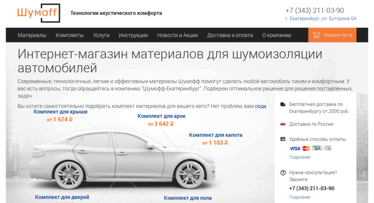Click the Russian flag icon
Image resolution: width=374 pixels, height=203 pixels.
[x=283, y=124]
